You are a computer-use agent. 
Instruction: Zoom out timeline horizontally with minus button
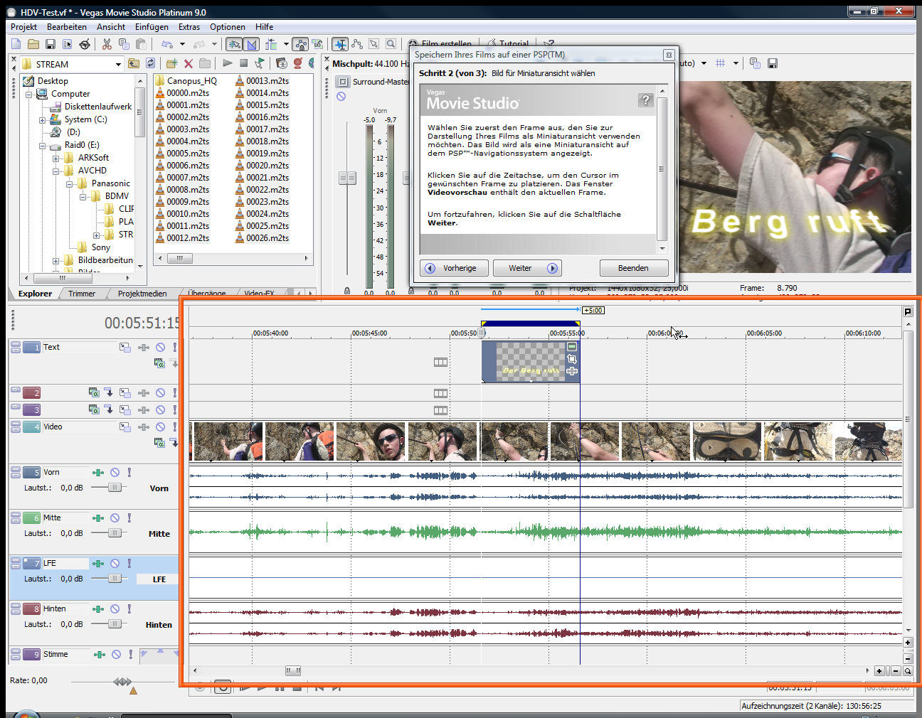(896, 671)
